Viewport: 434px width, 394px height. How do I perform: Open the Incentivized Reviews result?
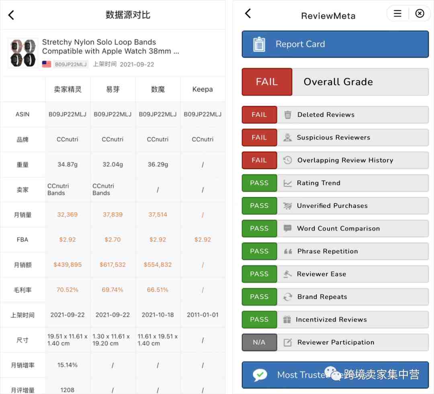click(x=335, y=320)
